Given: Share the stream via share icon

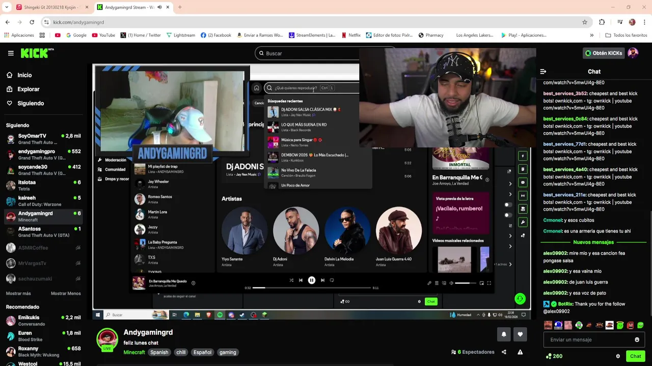Looking at the screenshot, I should pyautogui.click(x=504, y=352).
